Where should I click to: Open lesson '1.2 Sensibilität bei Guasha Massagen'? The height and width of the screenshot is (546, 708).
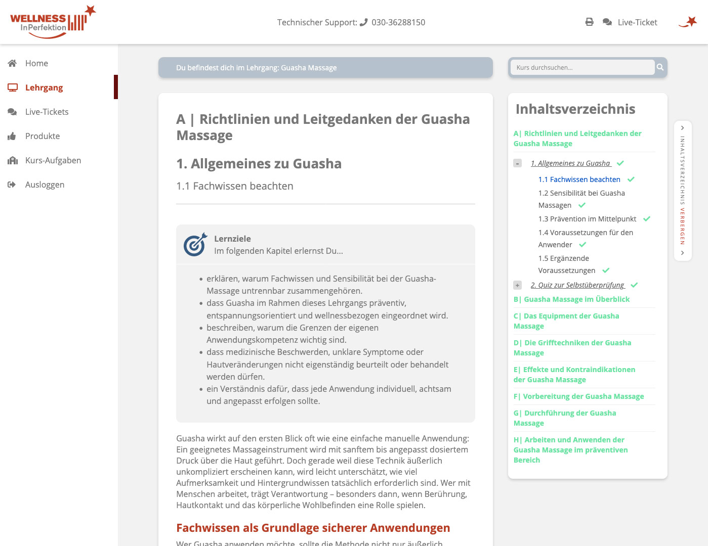581,199
